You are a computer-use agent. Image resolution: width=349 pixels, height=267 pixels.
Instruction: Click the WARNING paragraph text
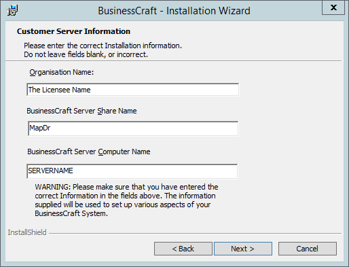coord(126,200)
